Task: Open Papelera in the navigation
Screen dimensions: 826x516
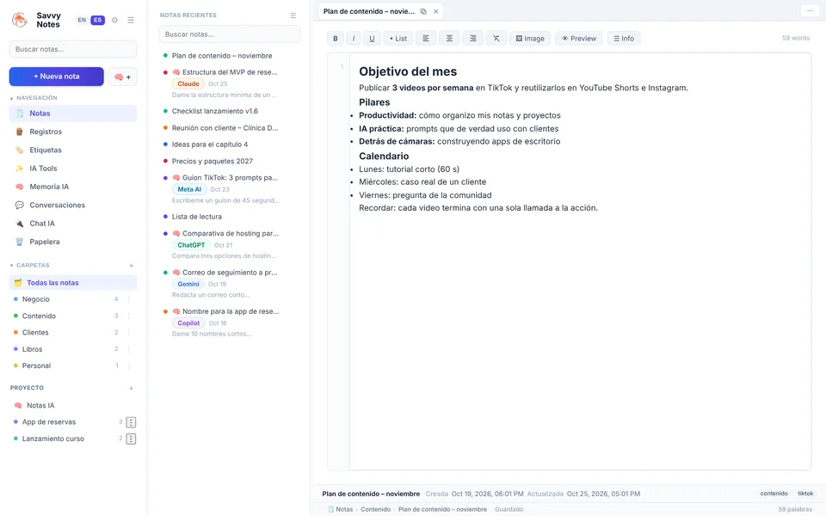Action: tap(73, 242)
